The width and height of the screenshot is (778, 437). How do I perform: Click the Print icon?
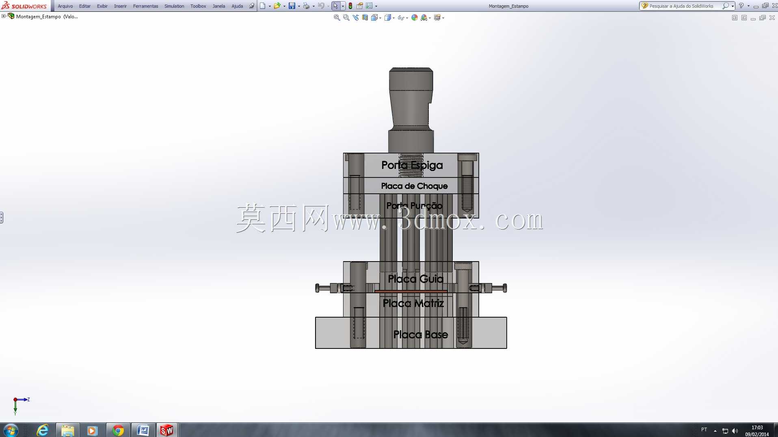[x=306, y=6]
